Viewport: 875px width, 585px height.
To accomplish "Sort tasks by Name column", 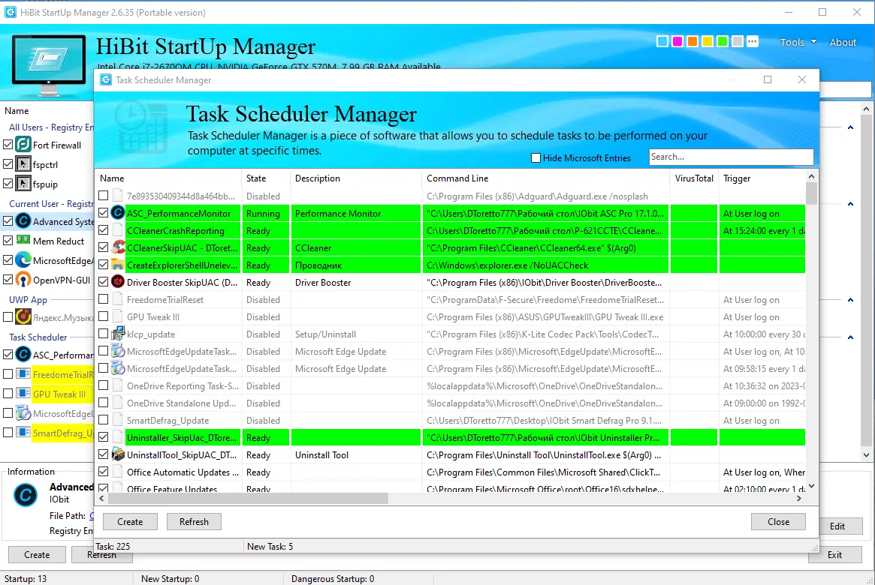I will pos(168,178).
